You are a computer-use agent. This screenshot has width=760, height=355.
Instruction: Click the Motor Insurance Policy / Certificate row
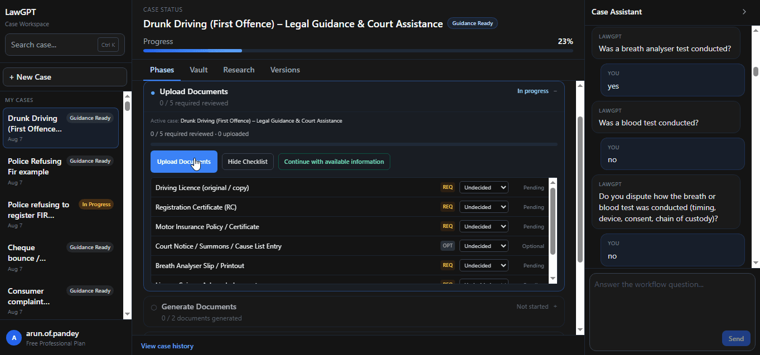coord(350,226)
